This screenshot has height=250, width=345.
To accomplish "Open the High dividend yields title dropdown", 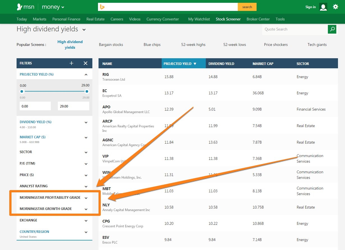I will 84,30.
